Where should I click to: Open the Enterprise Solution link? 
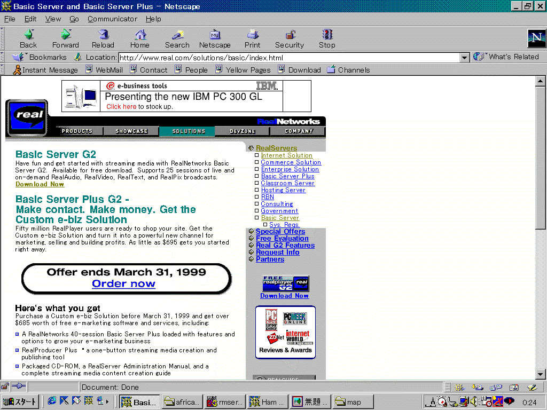(290, 169)
